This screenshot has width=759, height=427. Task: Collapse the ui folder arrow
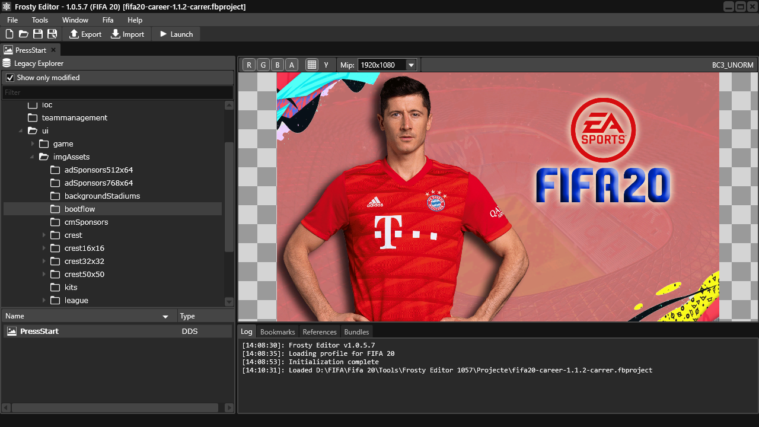[x=21, y=130]
